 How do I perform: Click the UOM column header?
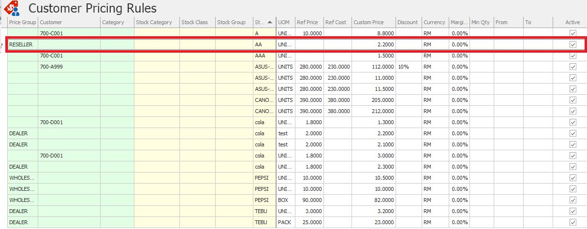[286, 22]
